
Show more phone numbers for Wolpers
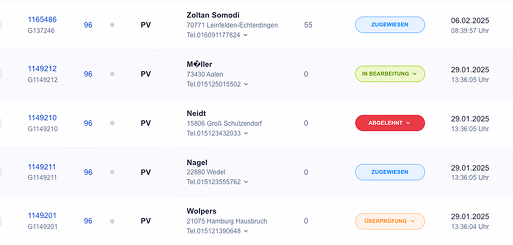(246, 231)
